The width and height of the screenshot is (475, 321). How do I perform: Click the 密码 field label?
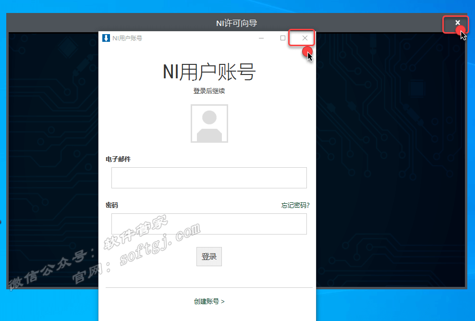coord(111,205)
